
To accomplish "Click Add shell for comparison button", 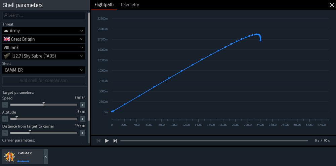I will pyautogui.click(x=44, y=80).
